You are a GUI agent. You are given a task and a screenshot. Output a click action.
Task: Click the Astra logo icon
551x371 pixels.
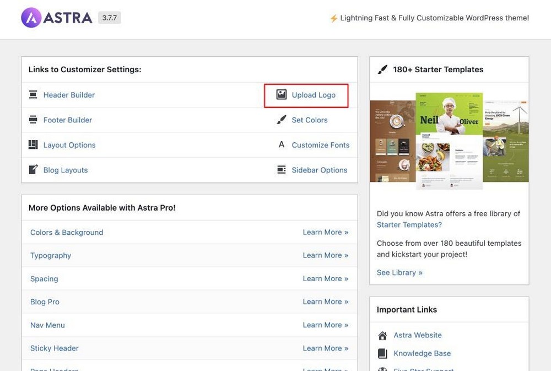pos(31,18)
